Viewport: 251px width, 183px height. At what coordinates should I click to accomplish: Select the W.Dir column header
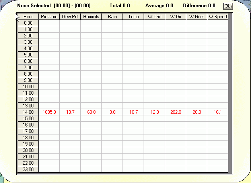pos(175,17)
